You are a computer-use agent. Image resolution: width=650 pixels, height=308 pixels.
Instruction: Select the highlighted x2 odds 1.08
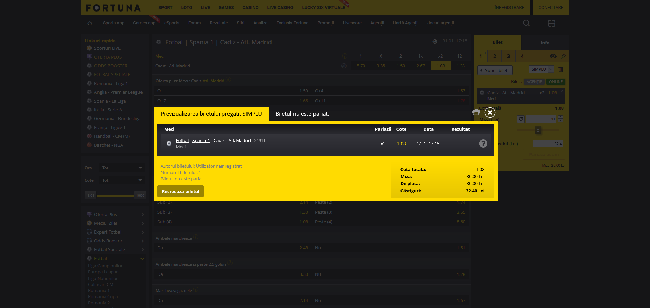(441, 66)
